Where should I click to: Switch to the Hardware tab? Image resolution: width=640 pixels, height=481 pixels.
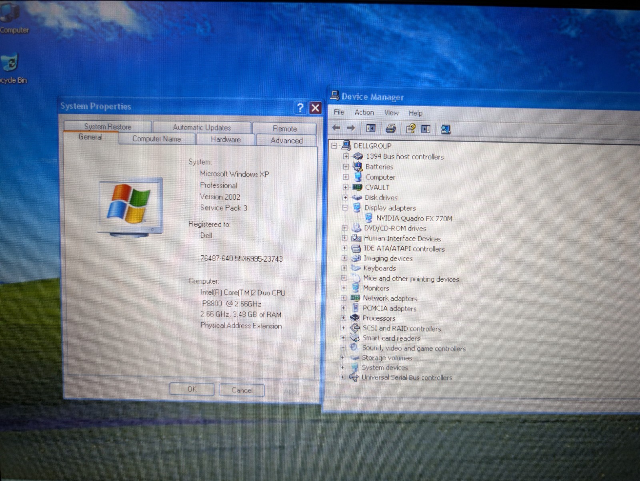coord(226,139)
